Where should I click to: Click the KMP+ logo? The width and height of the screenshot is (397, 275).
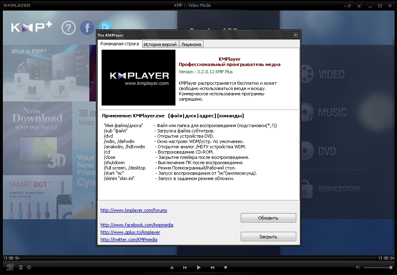pyautogui.click(x=32, y=27)
